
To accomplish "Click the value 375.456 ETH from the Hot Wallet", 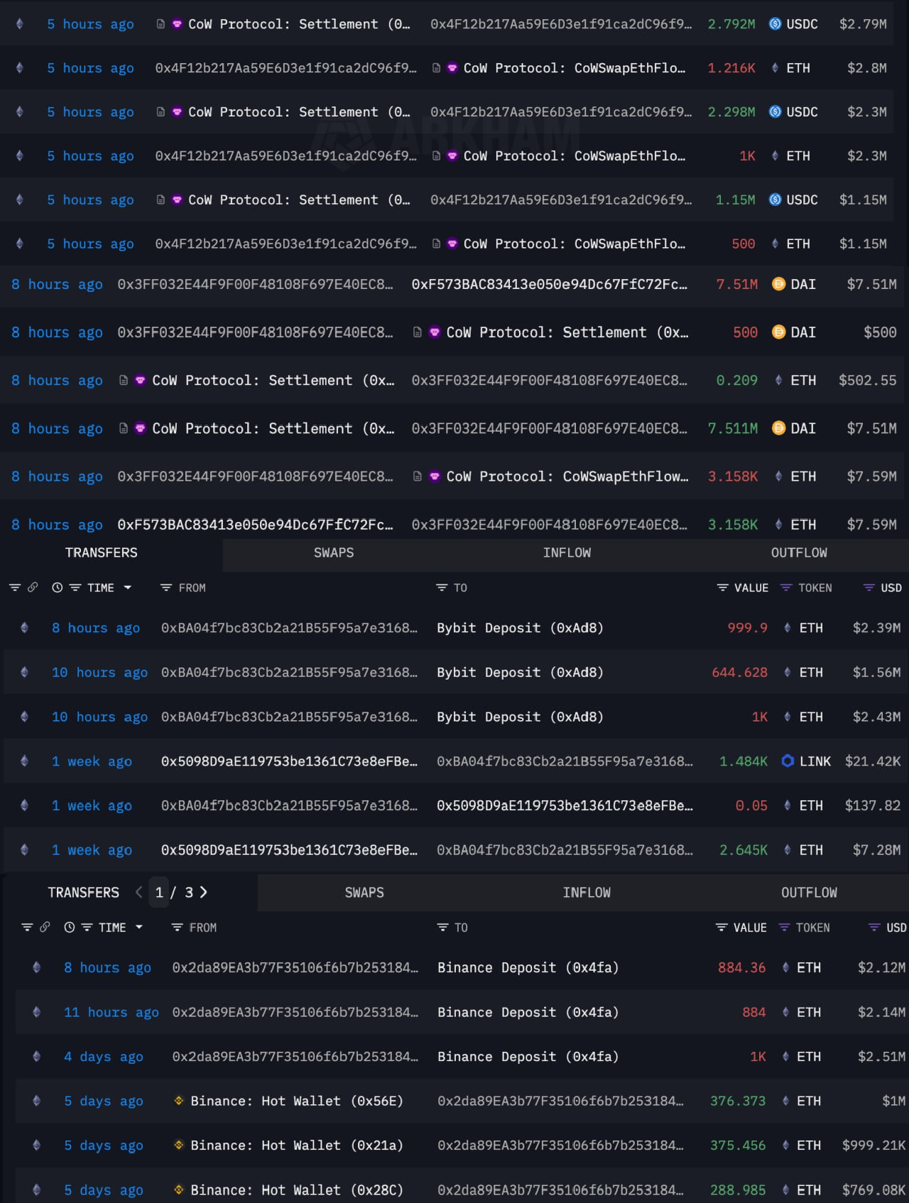I will (738, 1145).
